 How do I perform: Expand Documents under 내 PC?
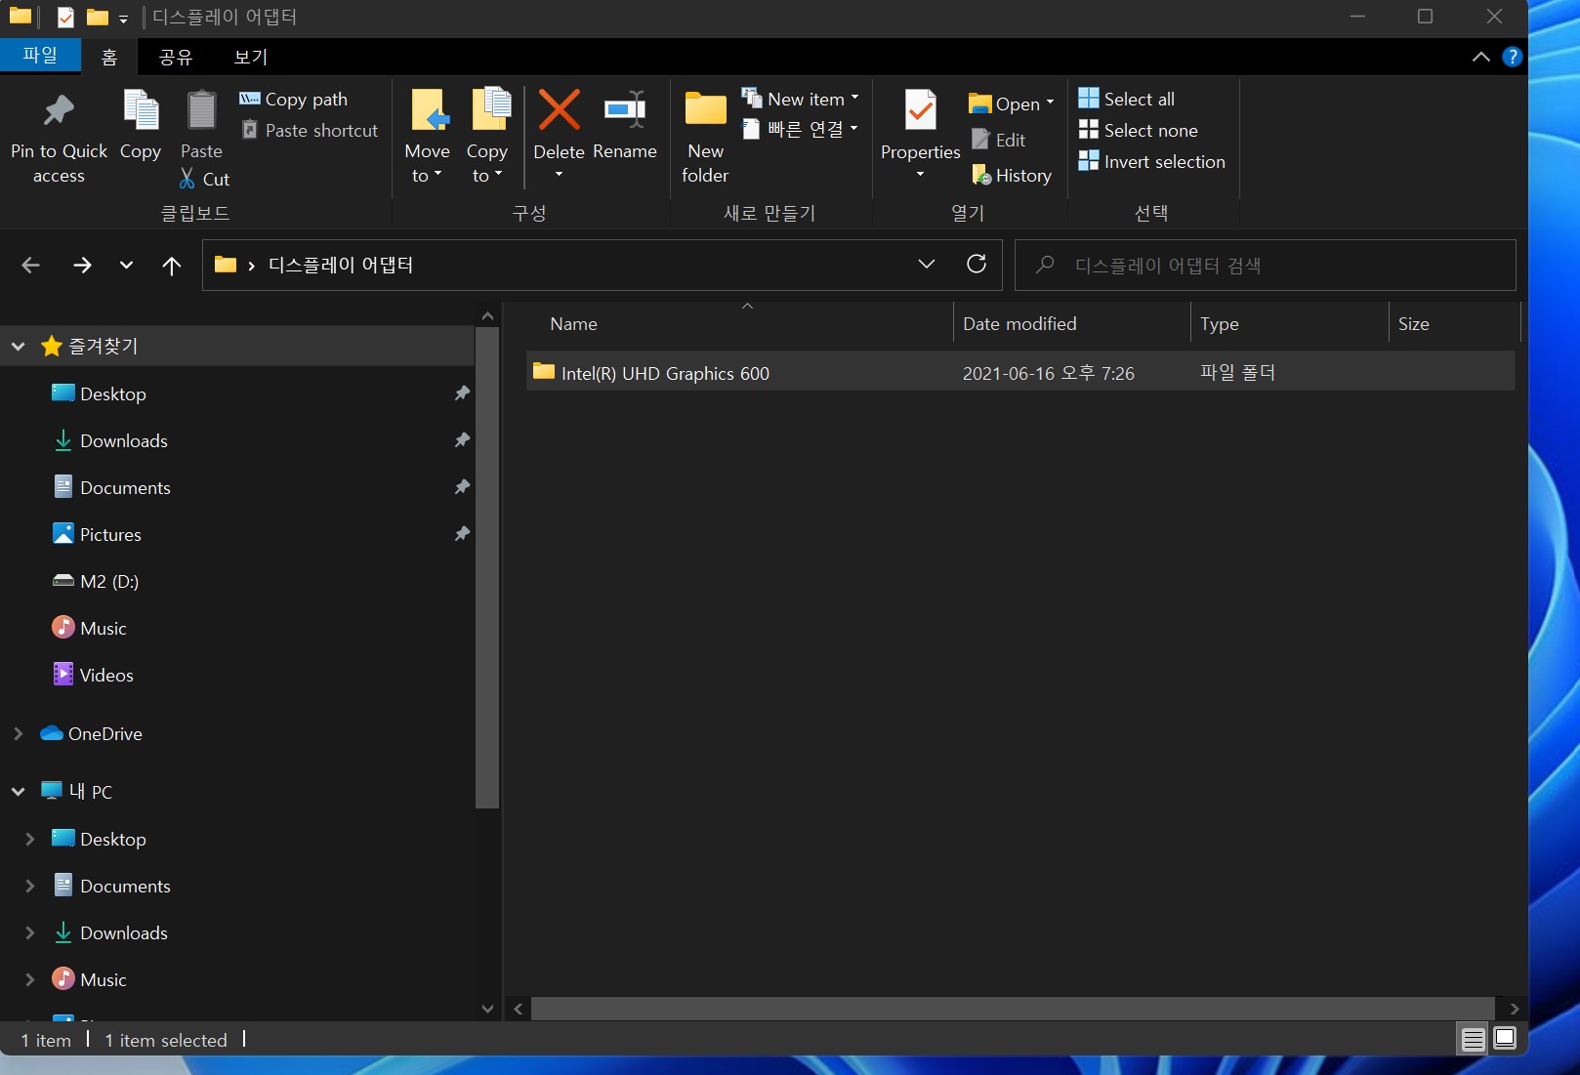pos(29,886)
